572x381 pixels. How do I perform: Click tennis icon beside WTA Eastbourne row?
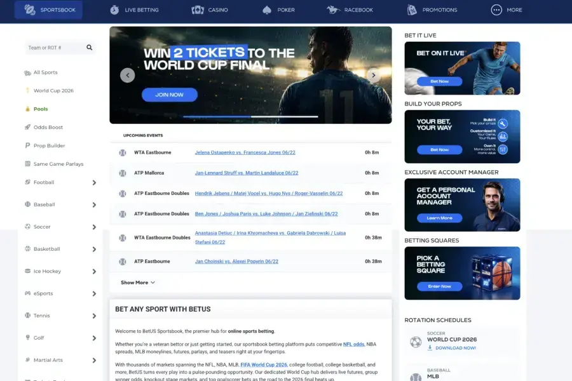123,153
